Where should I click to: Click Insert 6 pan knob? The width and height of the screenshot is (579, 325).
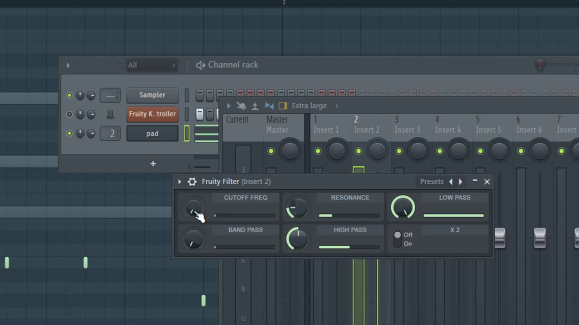tap(540, 151)
